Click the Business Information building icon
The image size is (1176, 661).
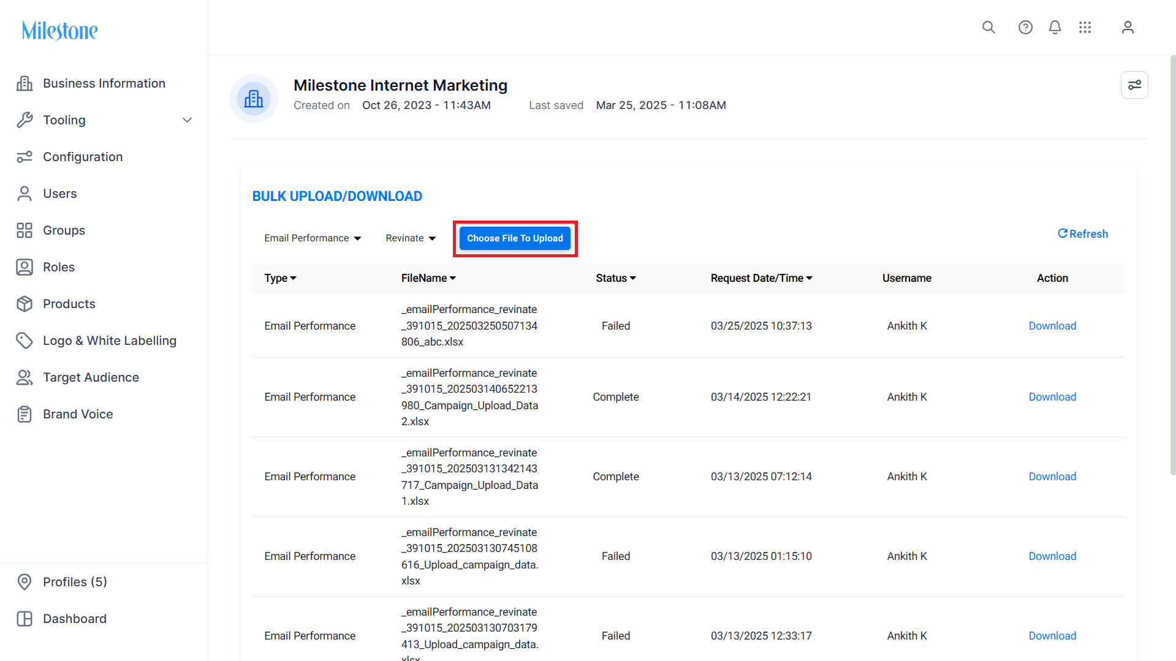point(25,83)
